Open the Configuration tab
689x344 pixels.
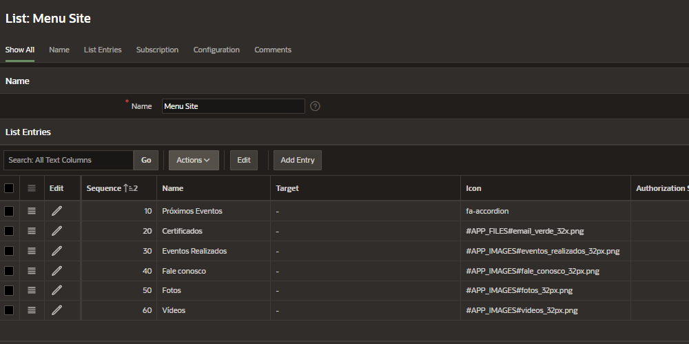216,50
